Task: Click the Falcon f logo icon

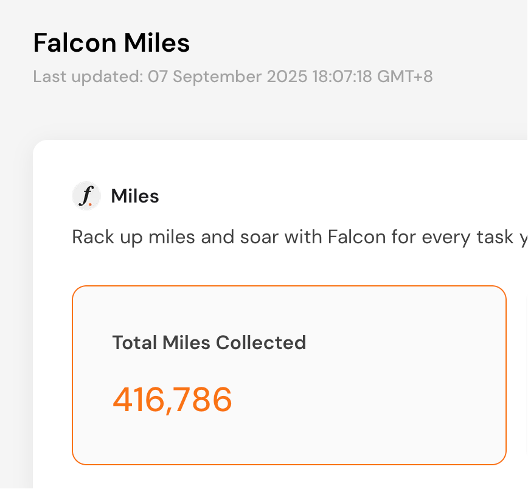Action: pos(86,196)
